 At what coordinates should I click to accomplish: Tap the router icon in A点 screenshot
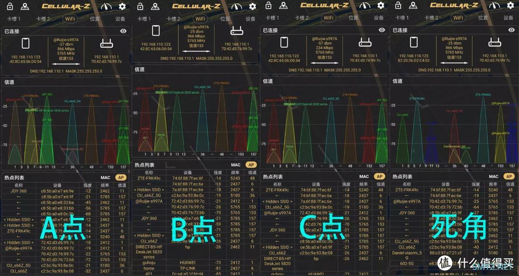(107, 44)
